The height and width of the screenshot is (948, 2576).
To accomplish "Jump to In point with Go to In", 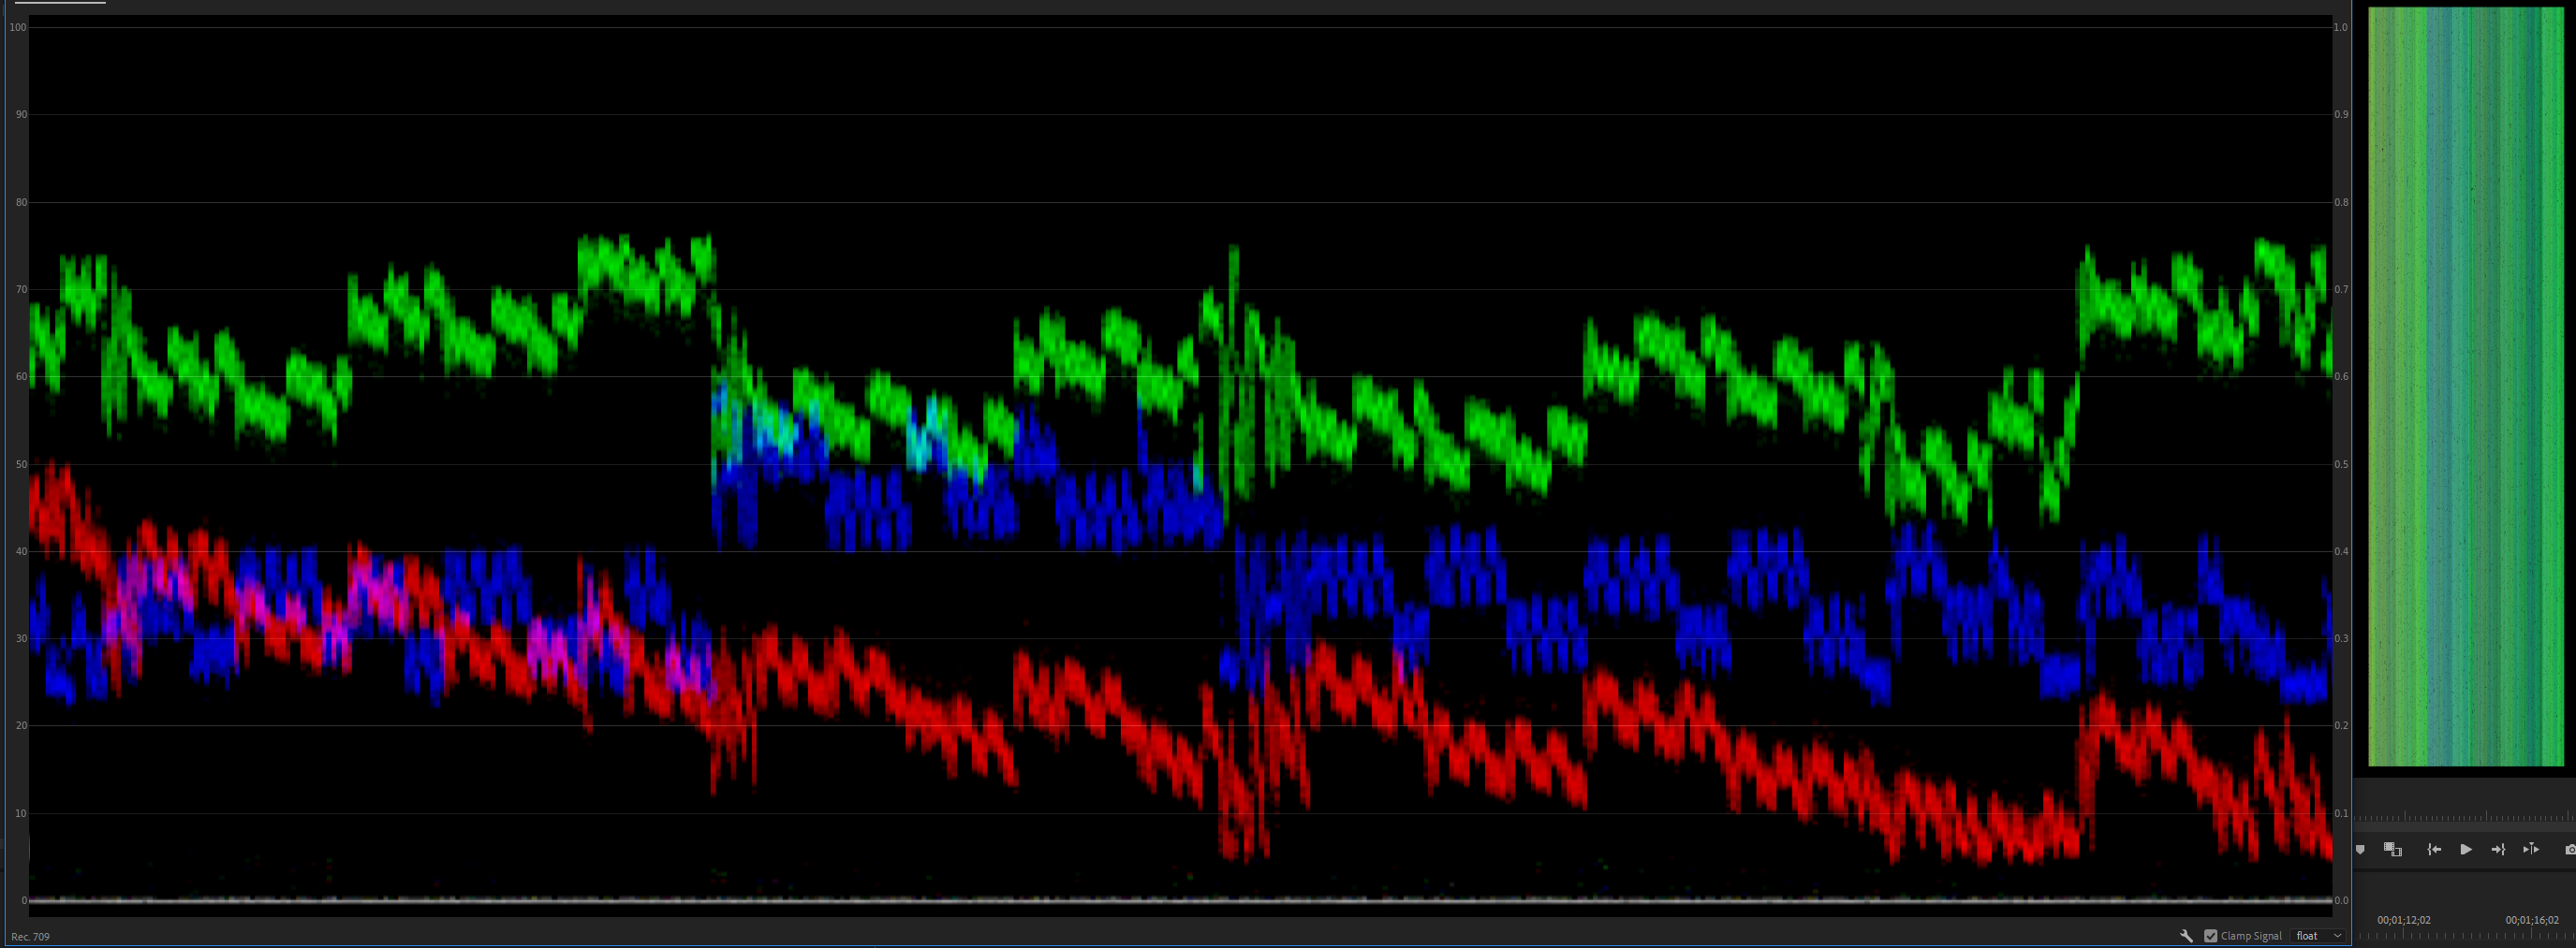I will tap(2434, 849).
